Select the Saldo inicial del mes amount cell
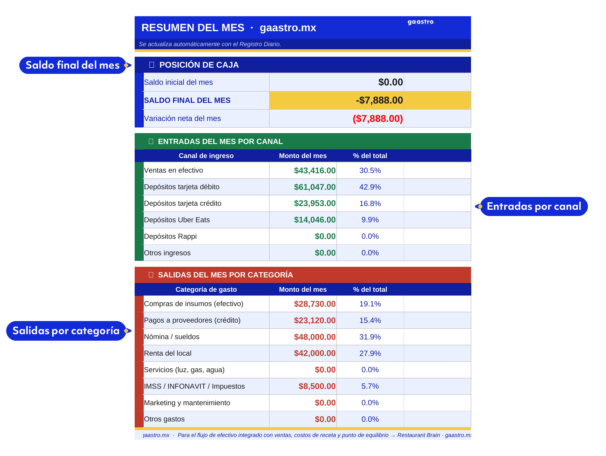Image resolution: width=606 pixels, height=456 pixels. point(337,82)
